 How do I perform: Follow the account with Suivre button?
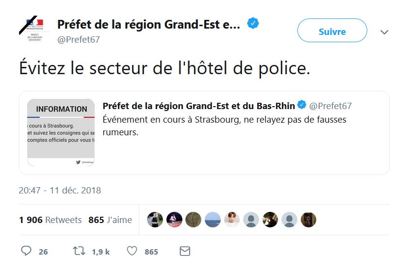(332, 31)
